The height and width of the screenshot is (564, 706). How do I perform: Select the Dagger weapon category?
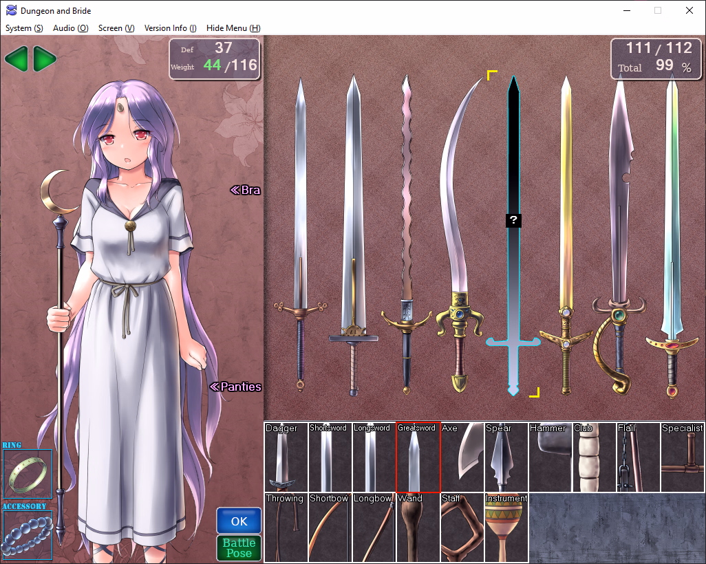(286, 457)
